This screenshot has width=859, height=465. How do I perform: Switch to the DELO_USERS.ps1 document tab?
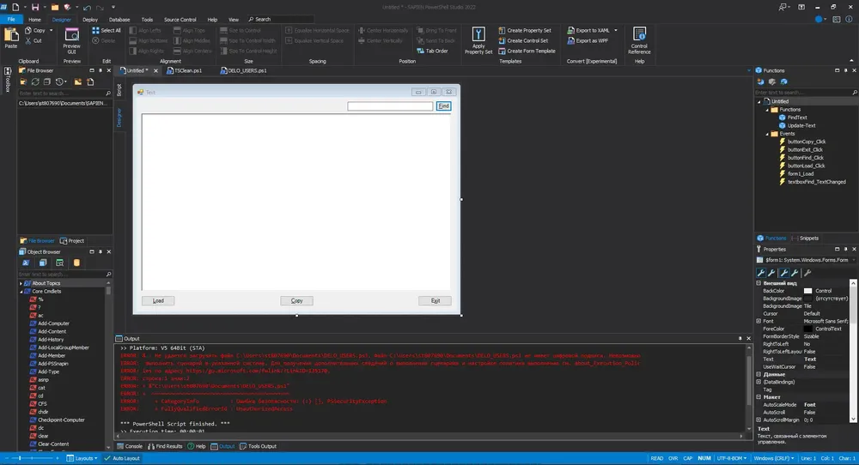(244, 70)
